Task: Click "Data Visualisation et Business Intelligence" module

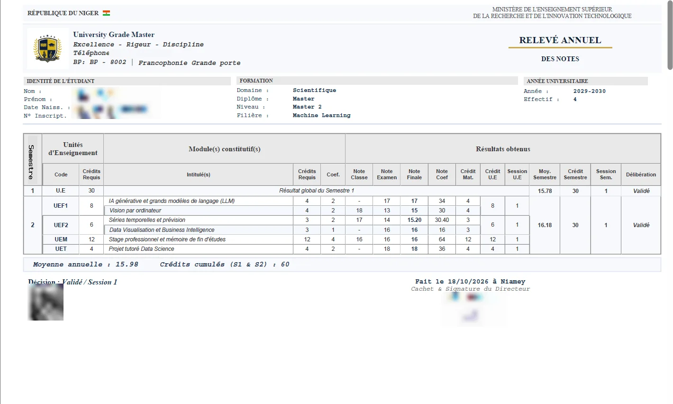Action: click(x=162, y=230)
